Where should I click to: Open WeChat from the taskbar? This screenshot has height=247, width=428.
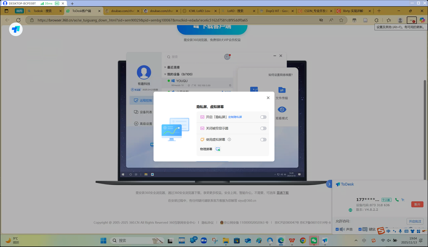(x=314, y=240)
